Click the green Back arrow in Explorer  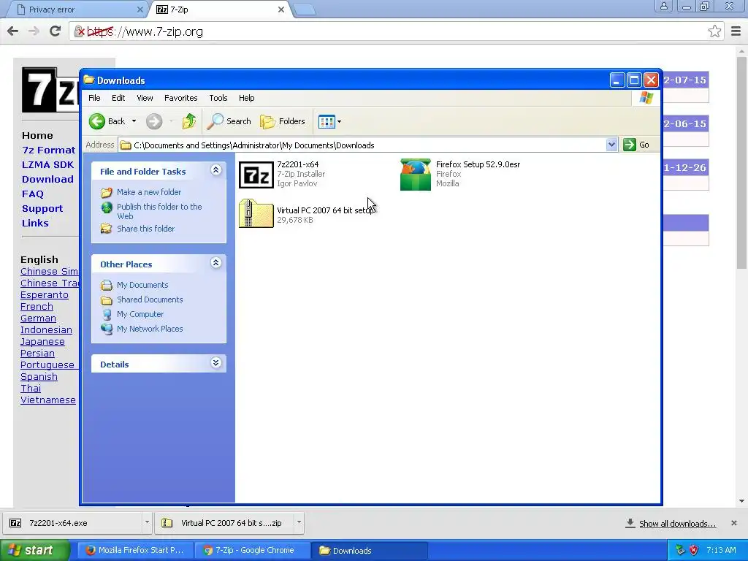[x=97, y=121]
